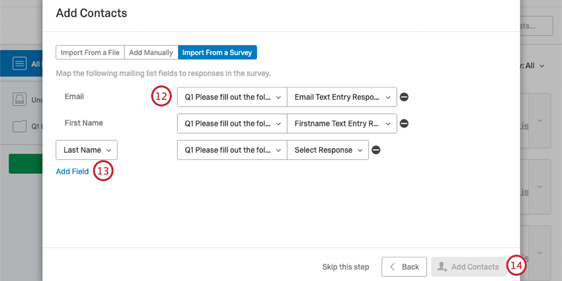The image size is (562, 281).
Task: Open Firstname Text Entry Response dropdown
Action: coord(342,124)
